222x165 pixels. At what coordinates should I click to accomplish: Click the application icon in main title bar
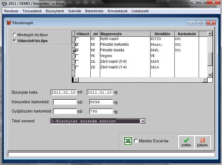click(4, 4)
